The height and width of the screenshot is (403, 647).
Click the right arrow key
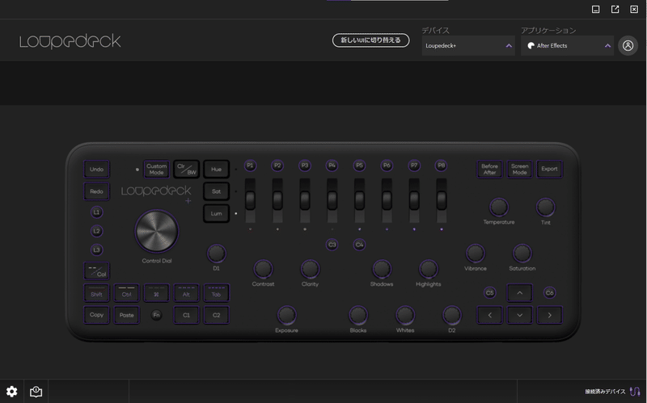[x=550, y=315]
